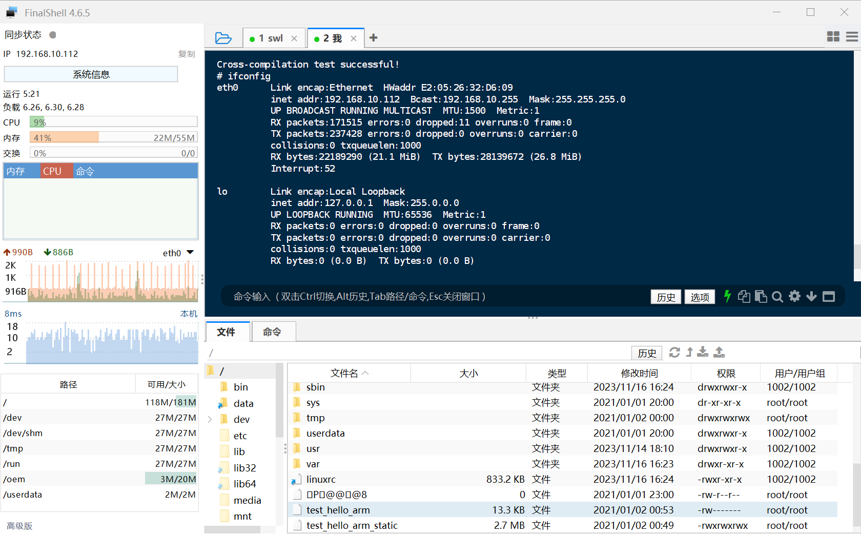861x535 pixels.
Task: Refresh the file listing
Action: (674, 353)
